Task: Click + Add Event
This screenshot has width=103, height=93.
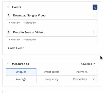Action: coord(16,48)
